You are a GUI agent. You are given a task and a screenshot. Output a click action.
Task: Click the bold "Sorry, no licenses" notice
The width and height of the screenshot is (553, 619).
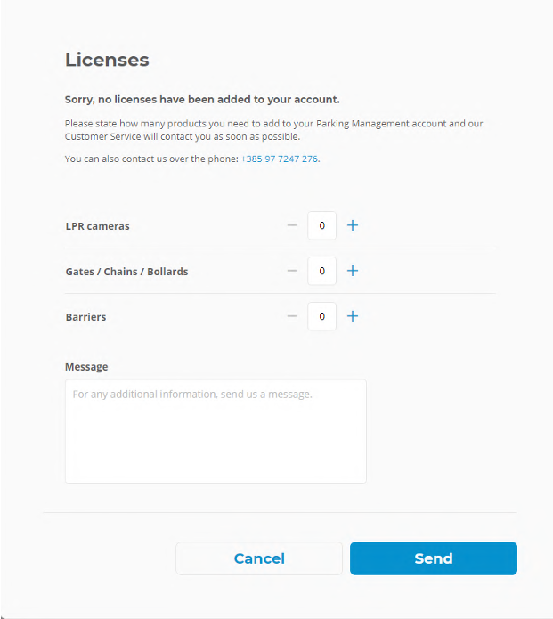coord(202,100)
